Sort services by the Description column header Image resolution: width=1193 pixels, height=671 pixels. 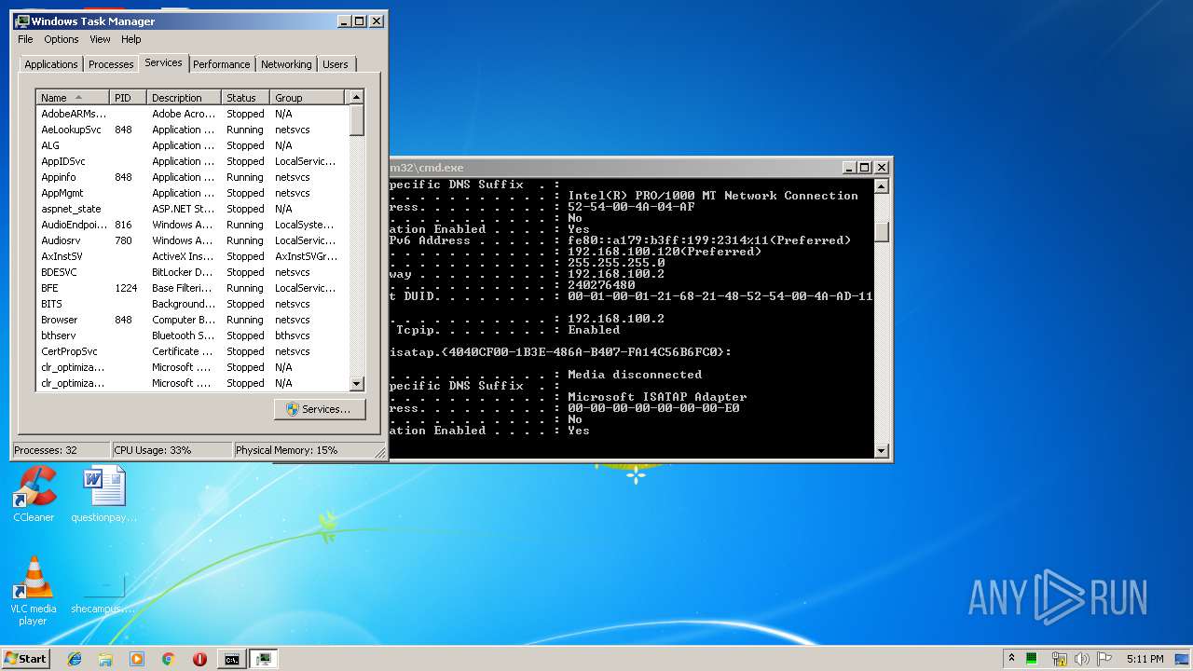click(x=185, y=98)
